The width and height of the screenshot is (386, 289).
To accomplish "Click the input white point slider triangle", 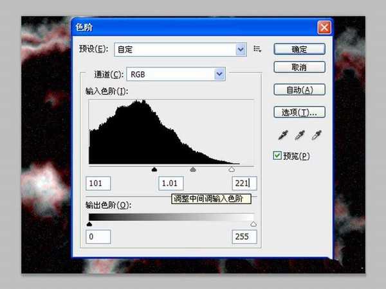I will click(x=232, y=170).
